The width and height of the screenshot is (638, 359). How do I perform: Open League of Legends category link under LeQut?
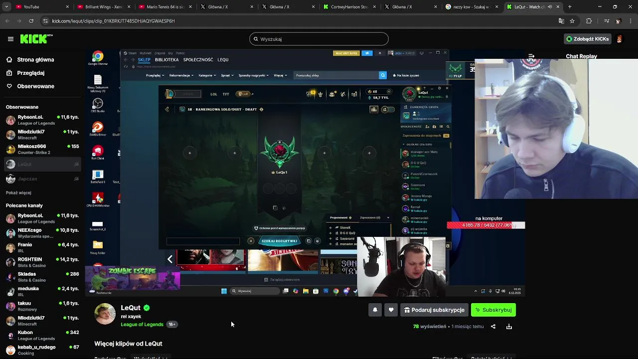(x=142, y=325)
